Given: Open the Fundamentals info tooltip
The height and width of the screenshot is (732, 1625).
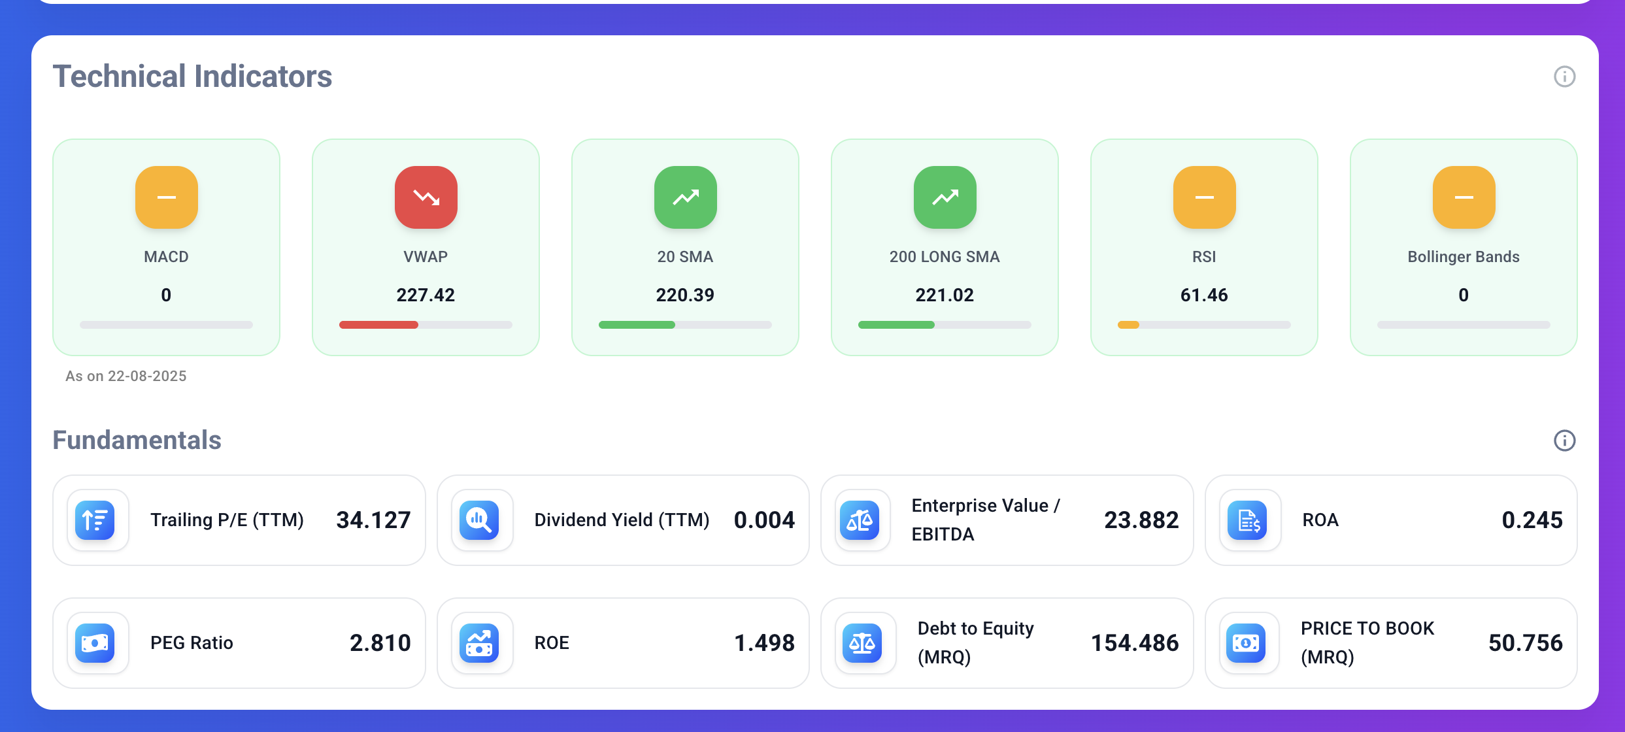Looking at the screenshot, I should click(x=1565, y=441).
